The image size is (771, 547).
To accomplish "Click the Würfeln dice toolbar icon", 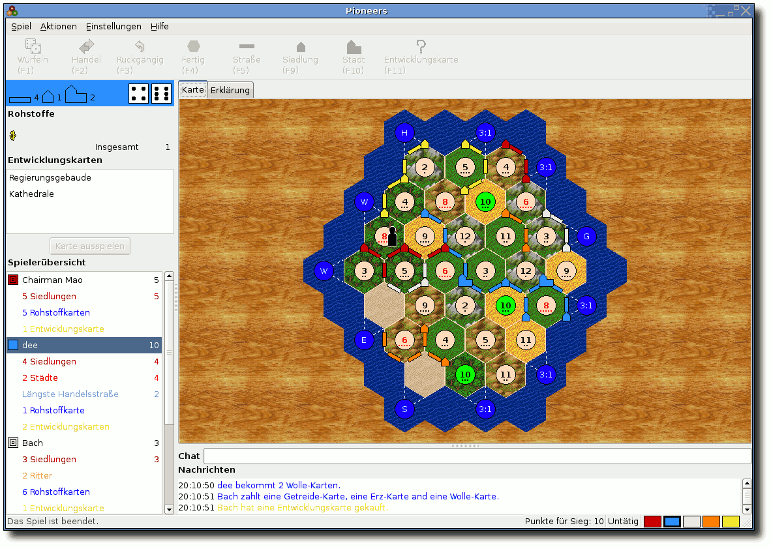I will tap(33, 46).
